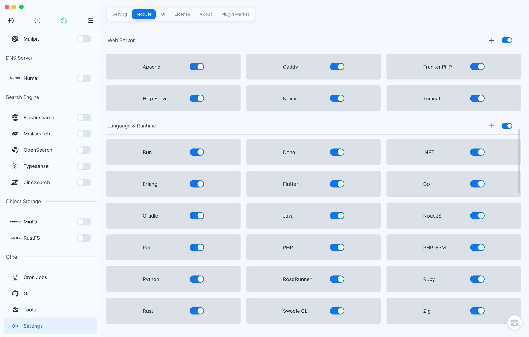Image resolution: width=529 pixels, height=337 pixels.
Task: Click the Typesense icon
Action: point(15,166)
